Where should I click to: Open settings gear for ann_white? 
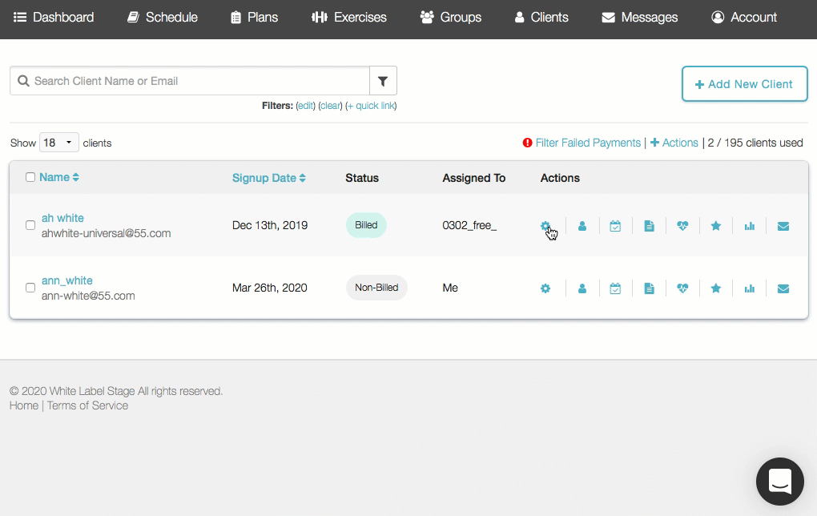coord(545,288)
